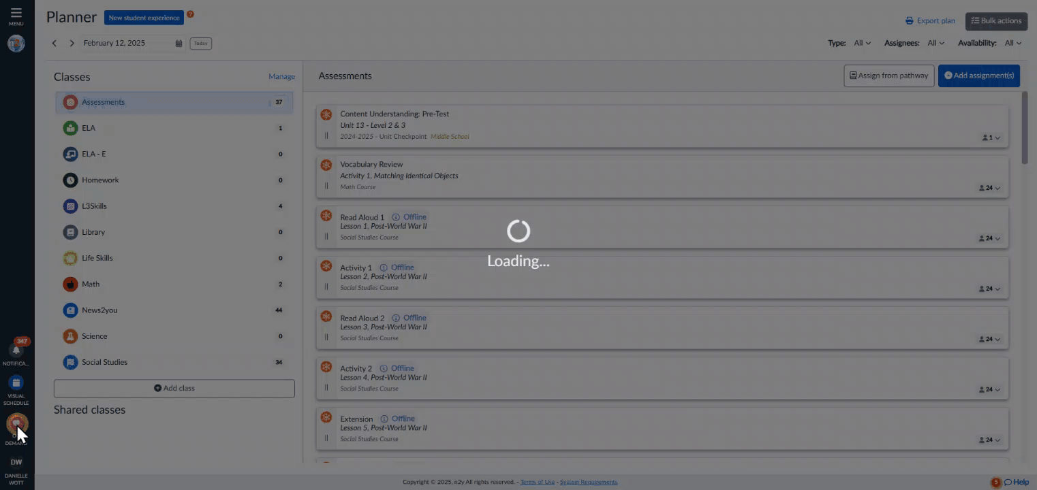Expand the Availability filter dropdown
Screen dimensions: 1037x490
coord(1013,43)
